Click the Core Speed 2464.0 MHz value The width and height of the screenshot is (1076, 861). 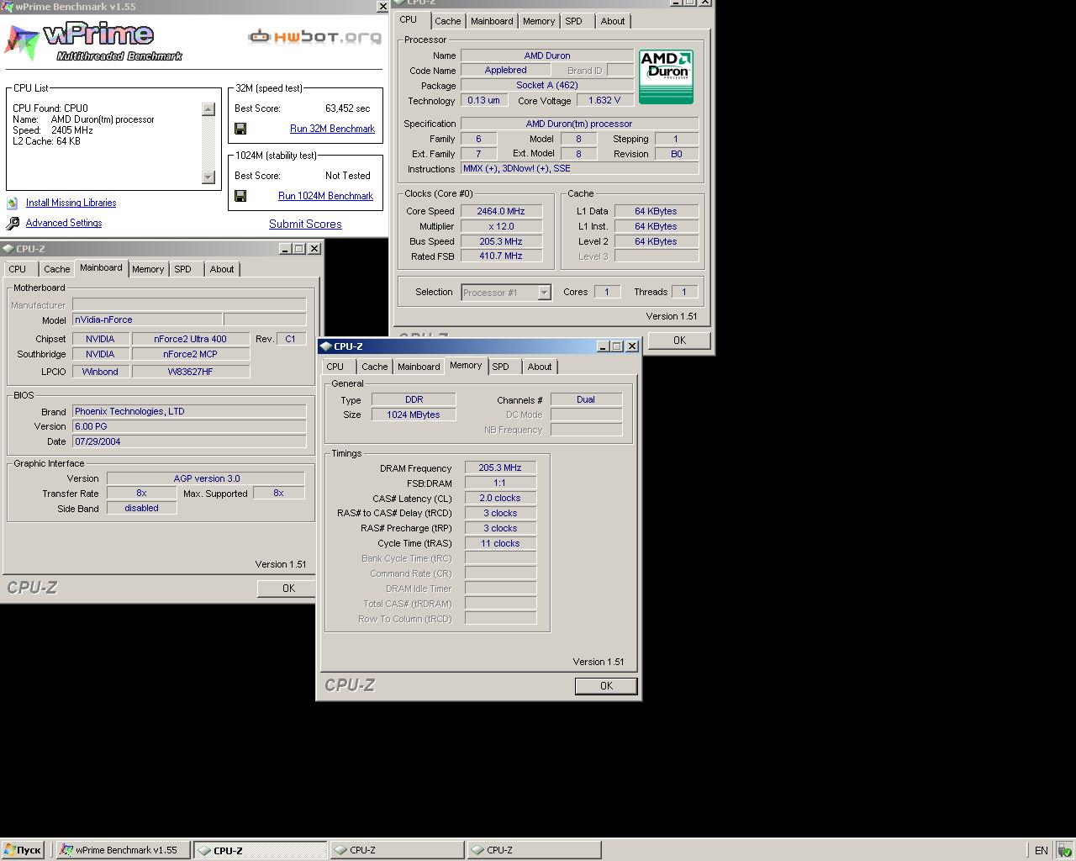[x=501, y=211]
